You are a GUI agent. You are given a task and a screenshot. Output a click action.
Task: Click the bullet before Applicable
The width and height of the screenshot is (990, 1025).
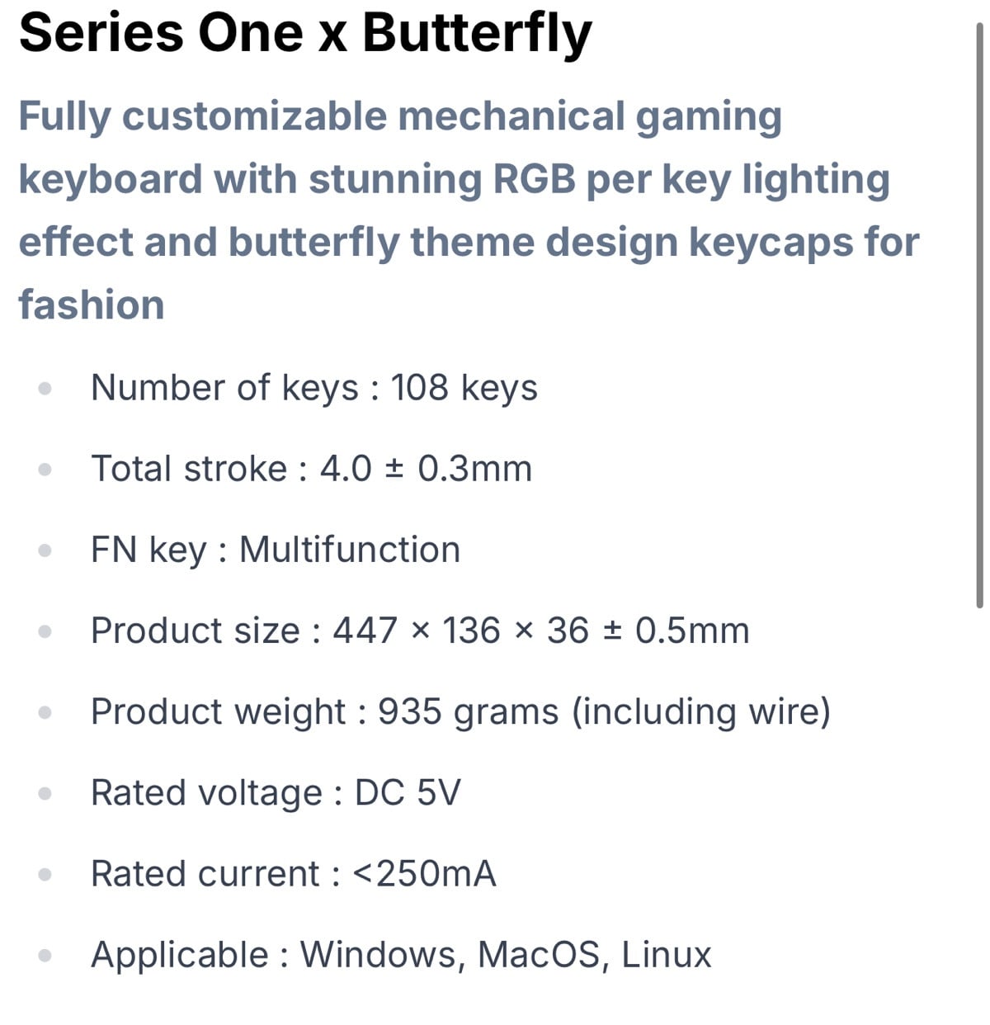point(46,955)
